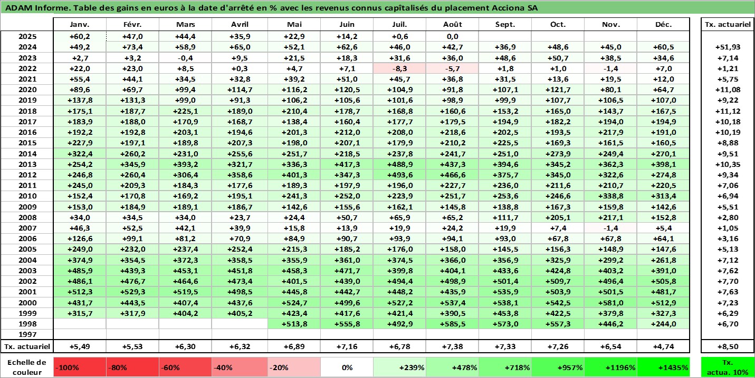Click the -1,4 cell in November 2022
Screen dimensions: 755x378
[x=610, y=68]
